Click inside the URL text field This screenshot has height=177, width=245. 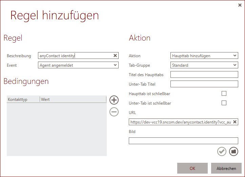(x=180, y=122)
